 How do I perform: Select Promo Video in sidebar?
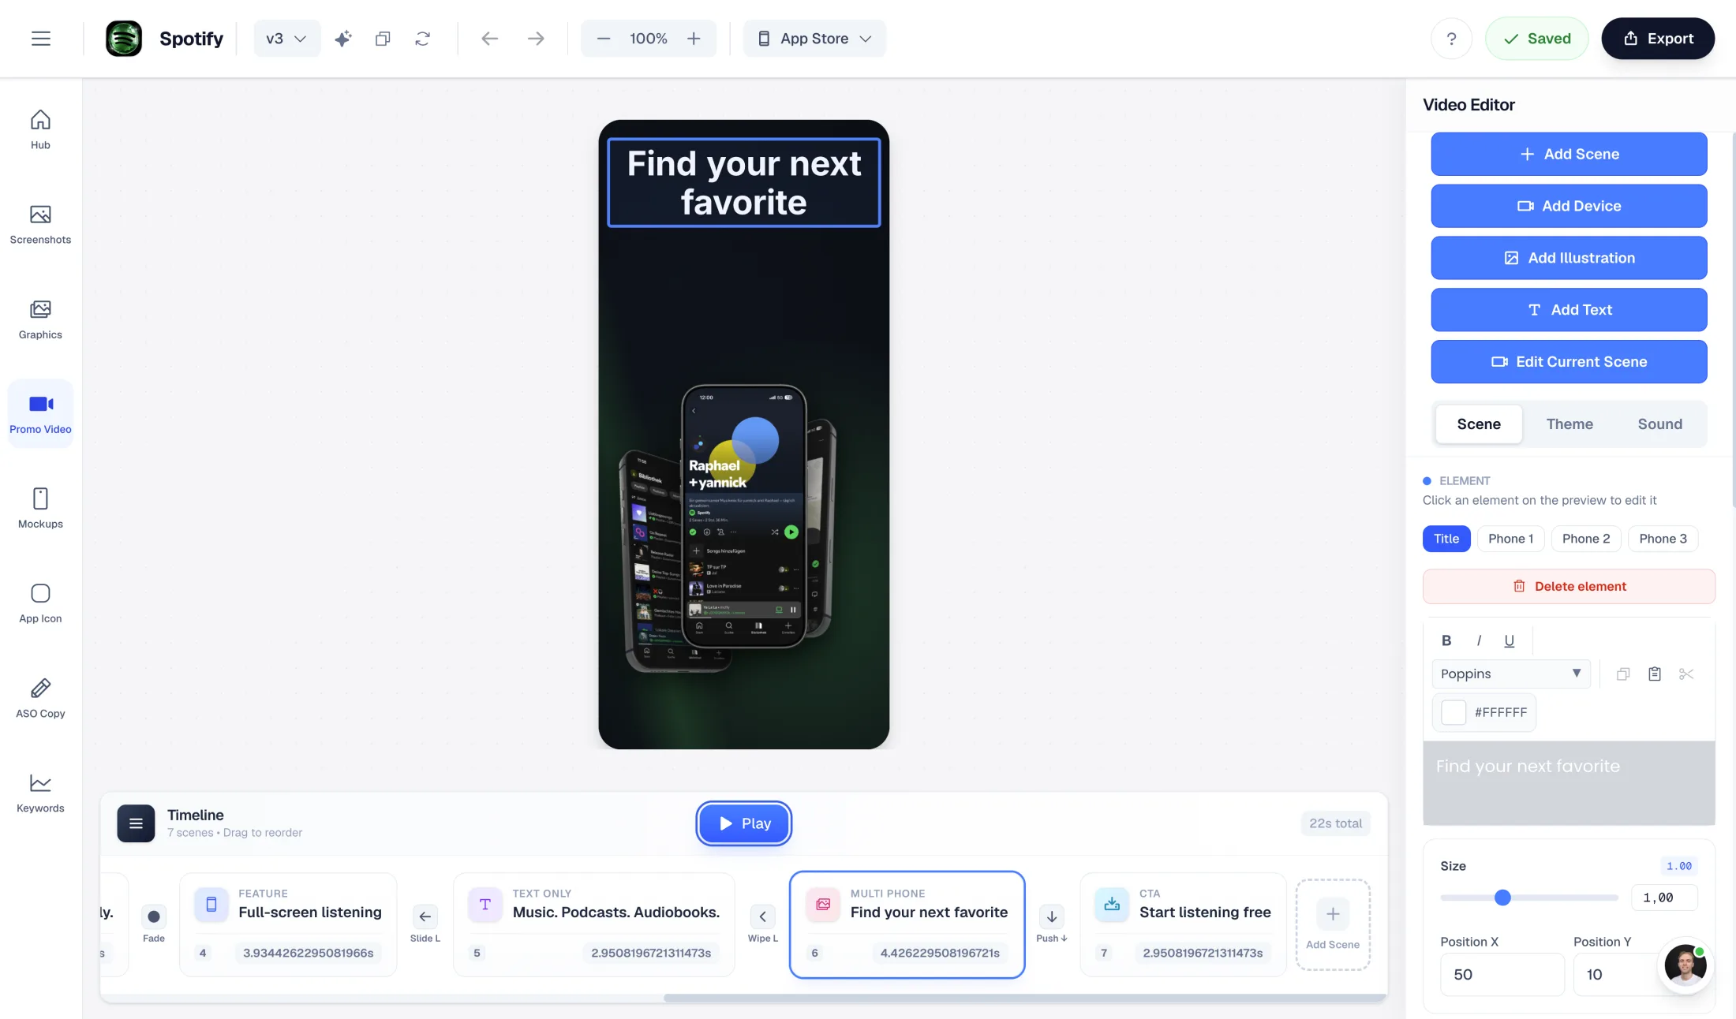click(40, 413)
